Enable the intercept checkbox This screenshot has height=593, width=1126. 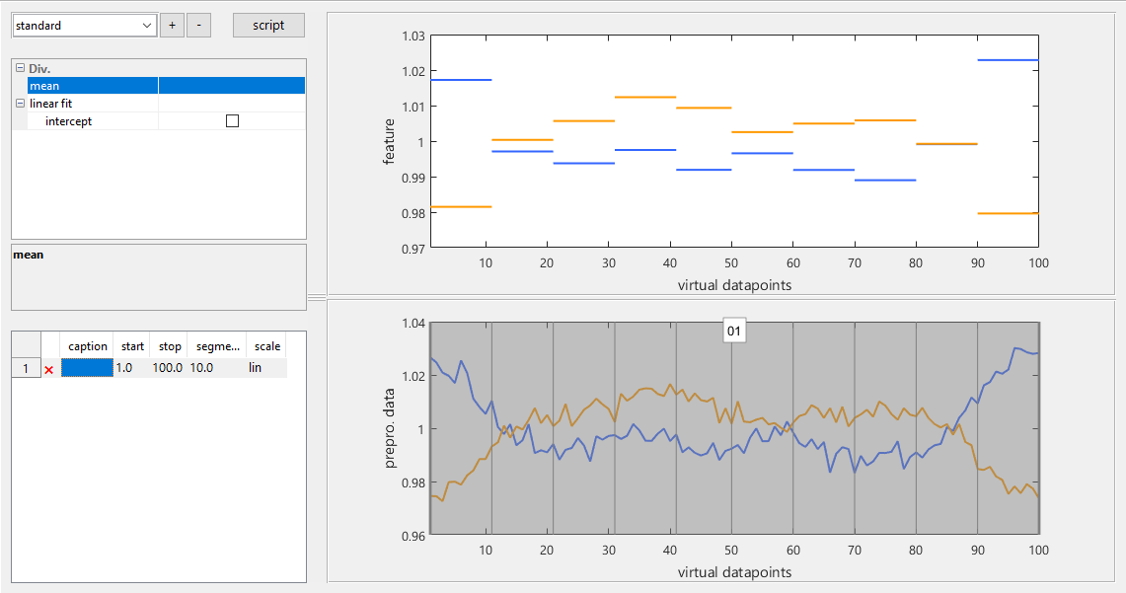tap(232, 121)
